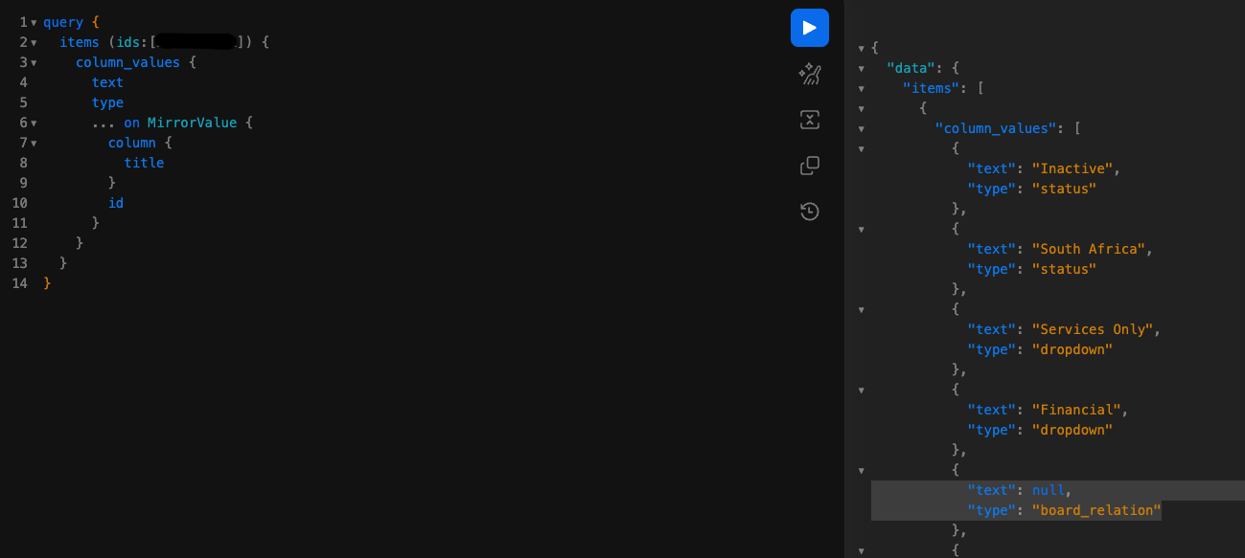This screenshot has height=558, width=1245.
Task: Collapse the "data" object in response
Action: (861, 68)
